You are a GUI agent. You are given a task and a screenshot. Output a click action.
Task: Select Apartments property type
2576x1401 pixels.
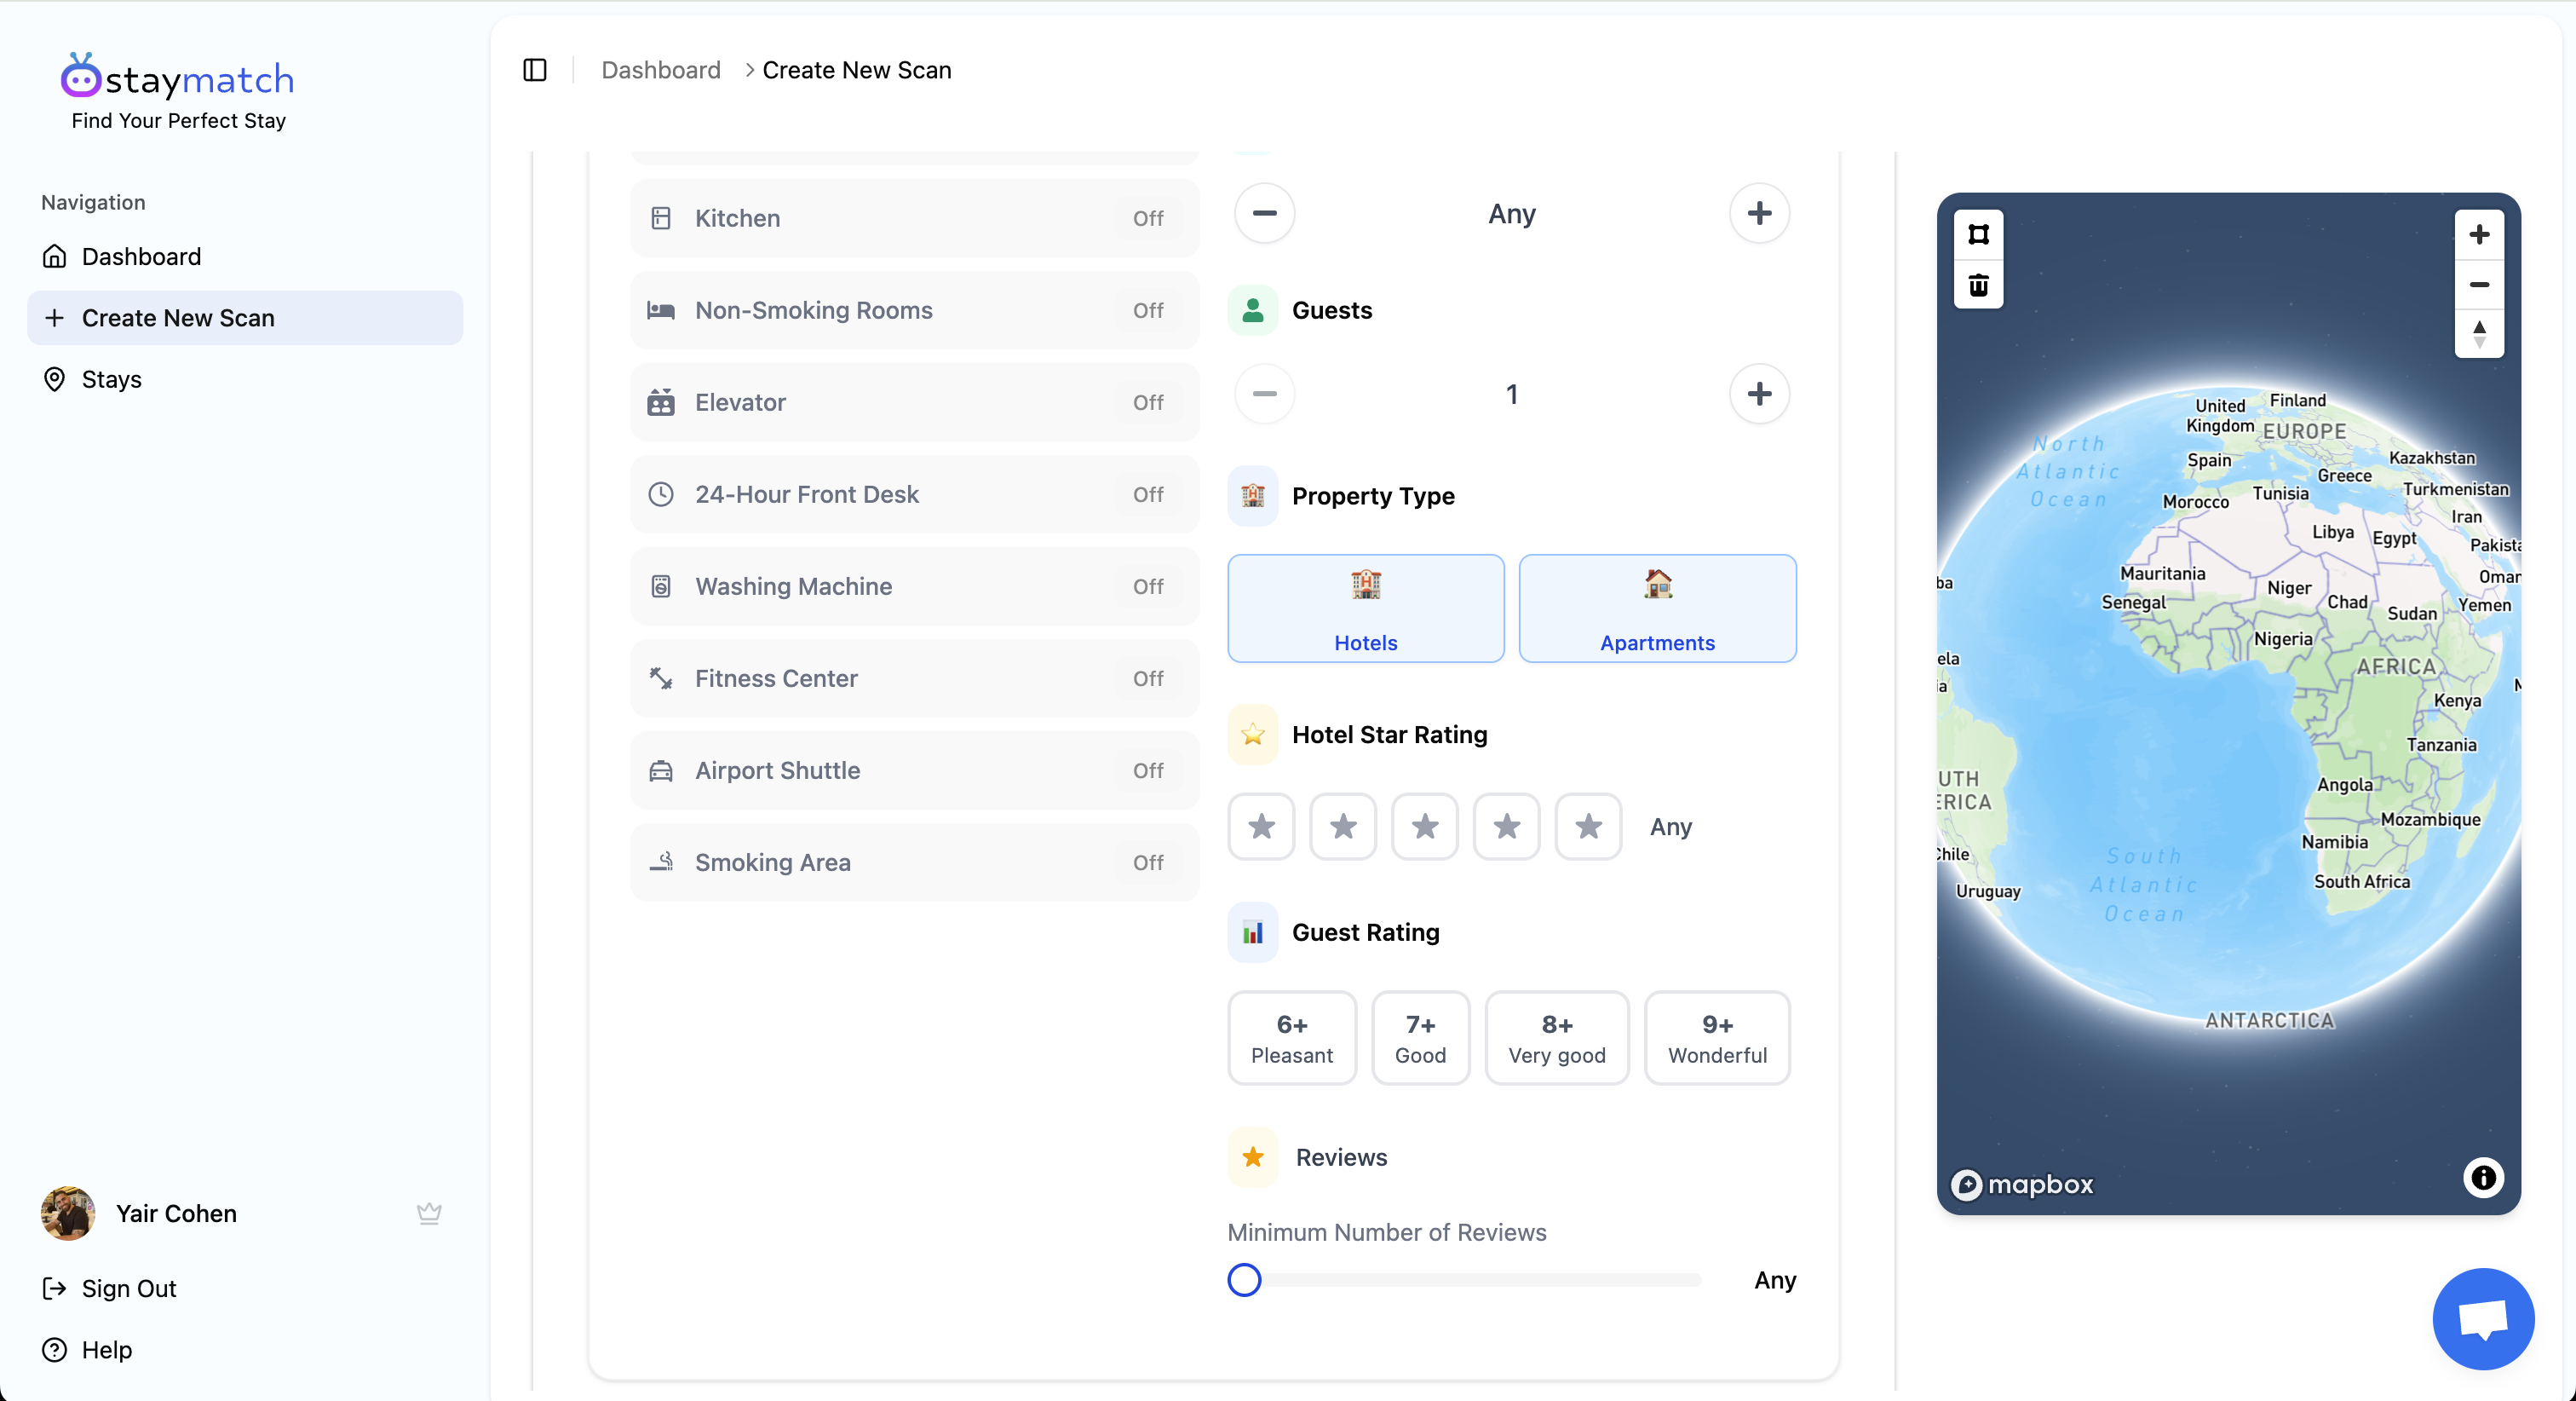1657,608
